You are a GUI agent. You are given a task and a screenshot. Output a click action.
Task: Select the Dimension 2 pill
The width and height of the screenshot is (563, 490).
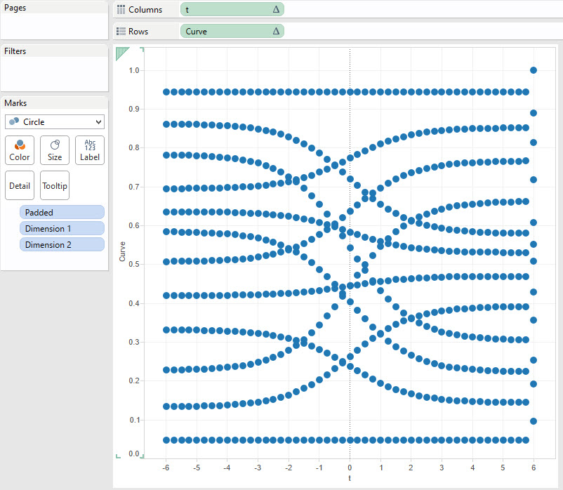click(62, 244)
